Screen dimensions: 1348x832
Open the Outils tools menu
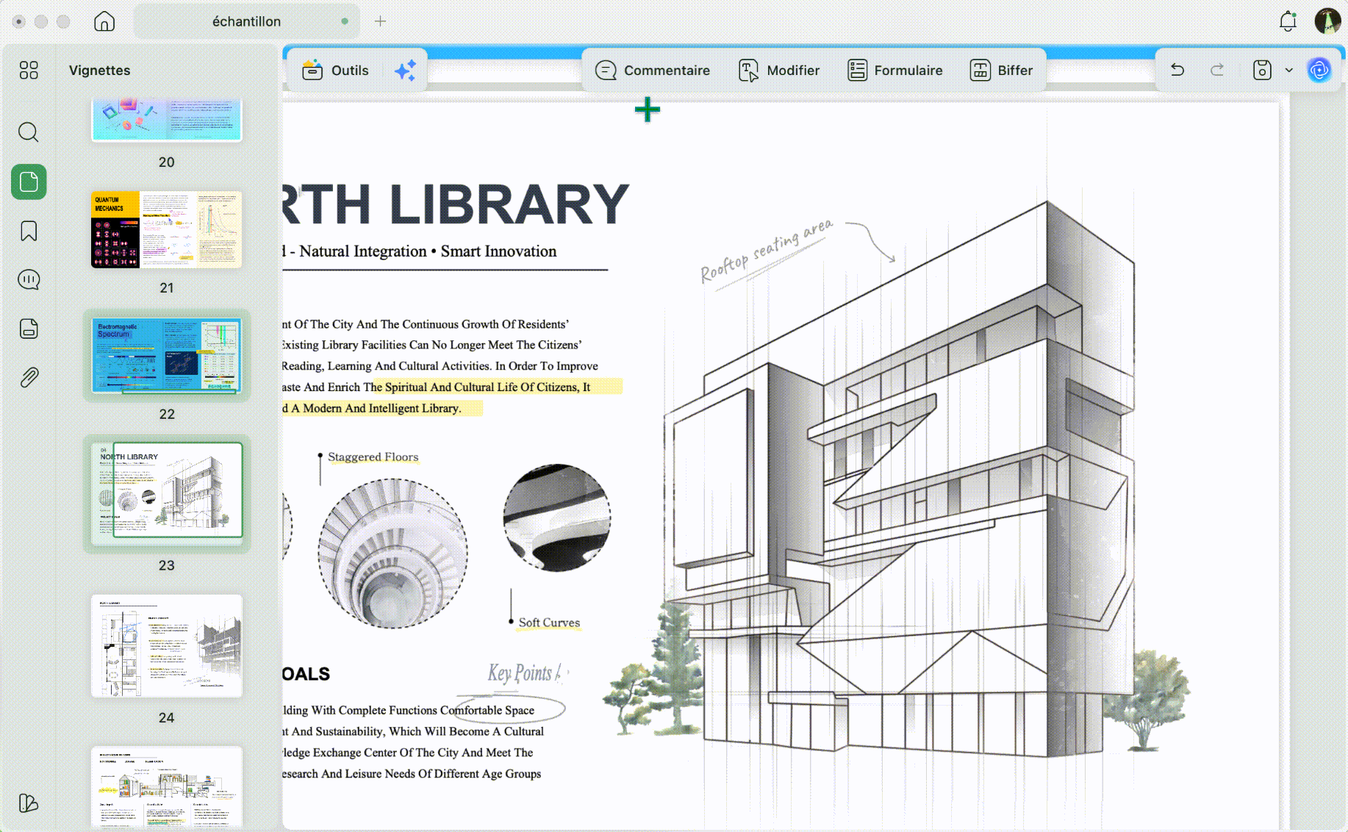pyautogui.click(x=335, y=71)
